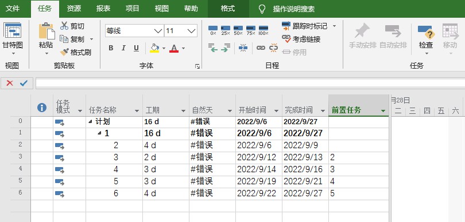
Task: Click the Cut (剪切) scissors icon
Action: (64, 26)
